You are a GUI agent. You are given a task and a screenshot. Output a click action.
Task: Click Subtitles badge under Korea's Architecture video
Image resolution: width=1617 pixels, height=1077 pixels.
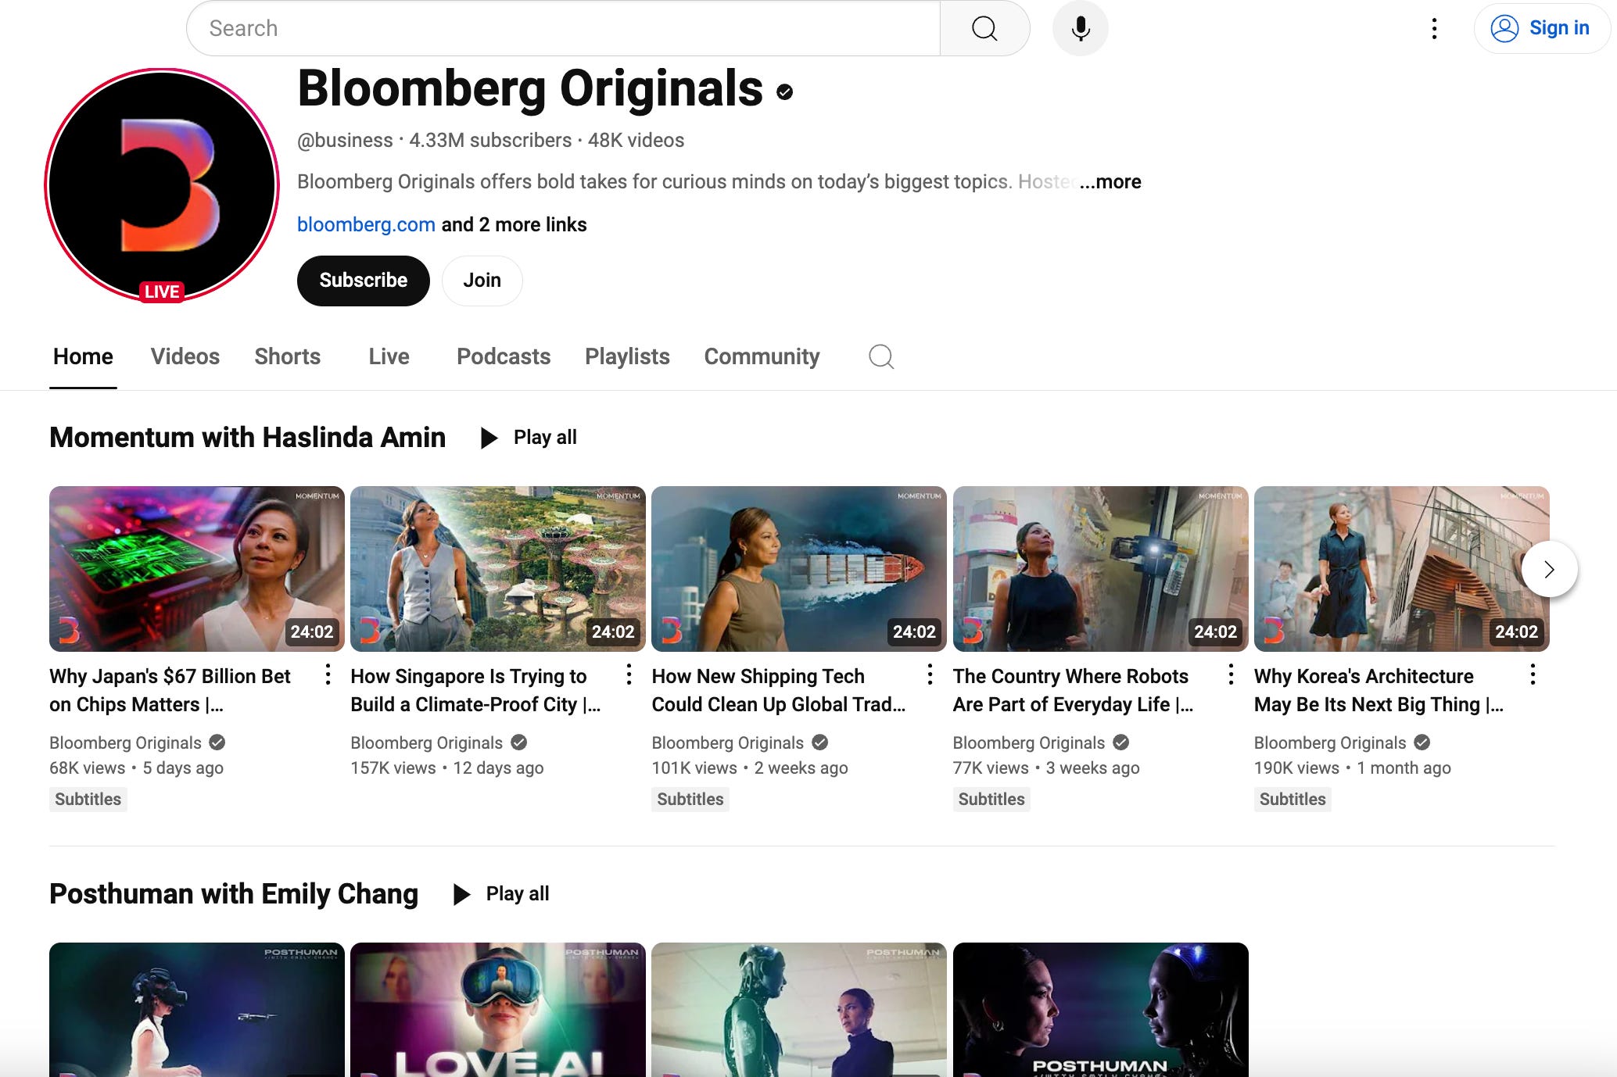[x=1293, y=800]
